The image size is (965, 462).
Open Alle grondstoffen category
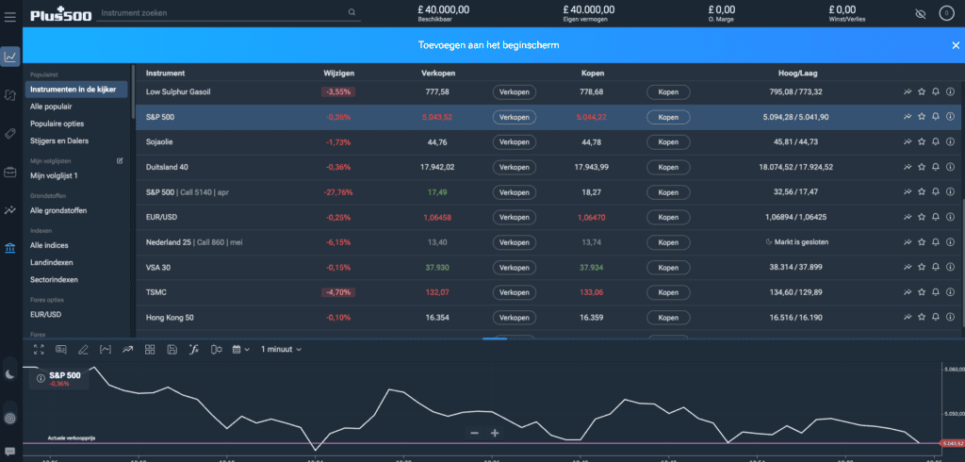coord(58,210)
